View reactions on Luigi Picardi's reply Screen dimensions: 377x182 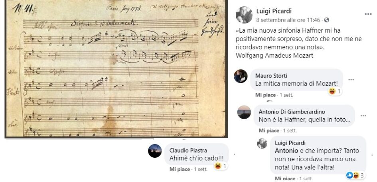(x=355, y=175)
